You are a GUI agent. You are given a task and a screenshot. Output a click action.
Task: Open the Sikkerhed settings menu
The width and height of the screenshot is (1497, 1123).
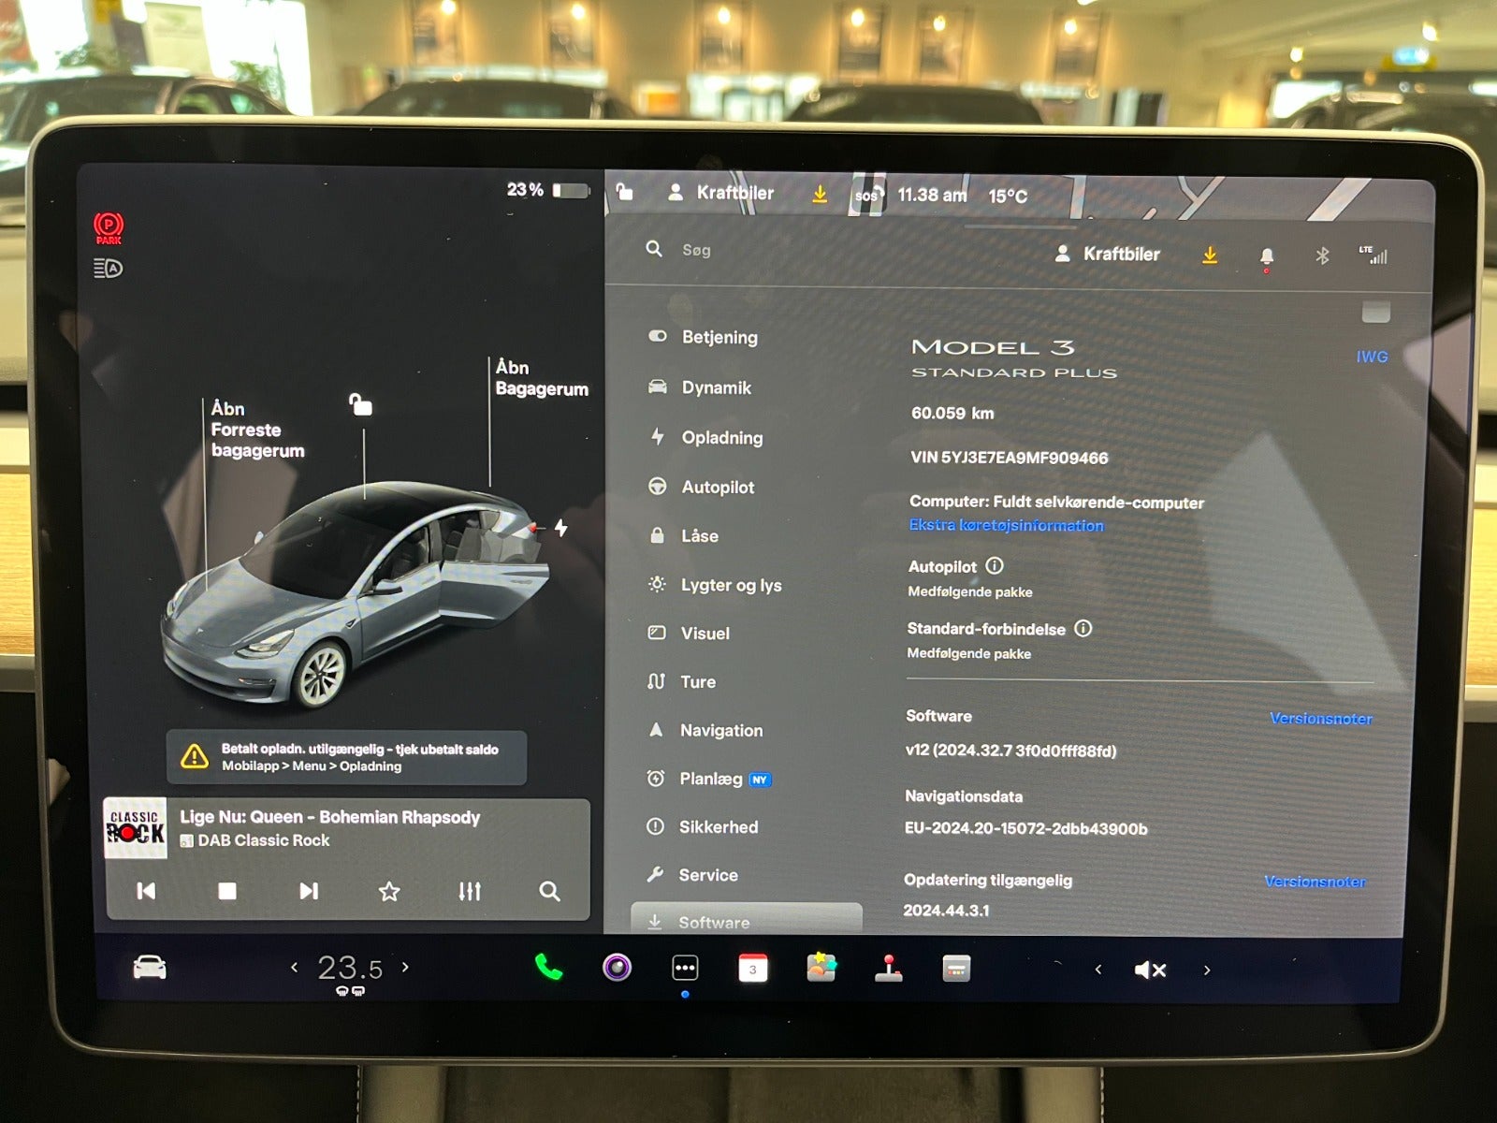coord(702,826)
